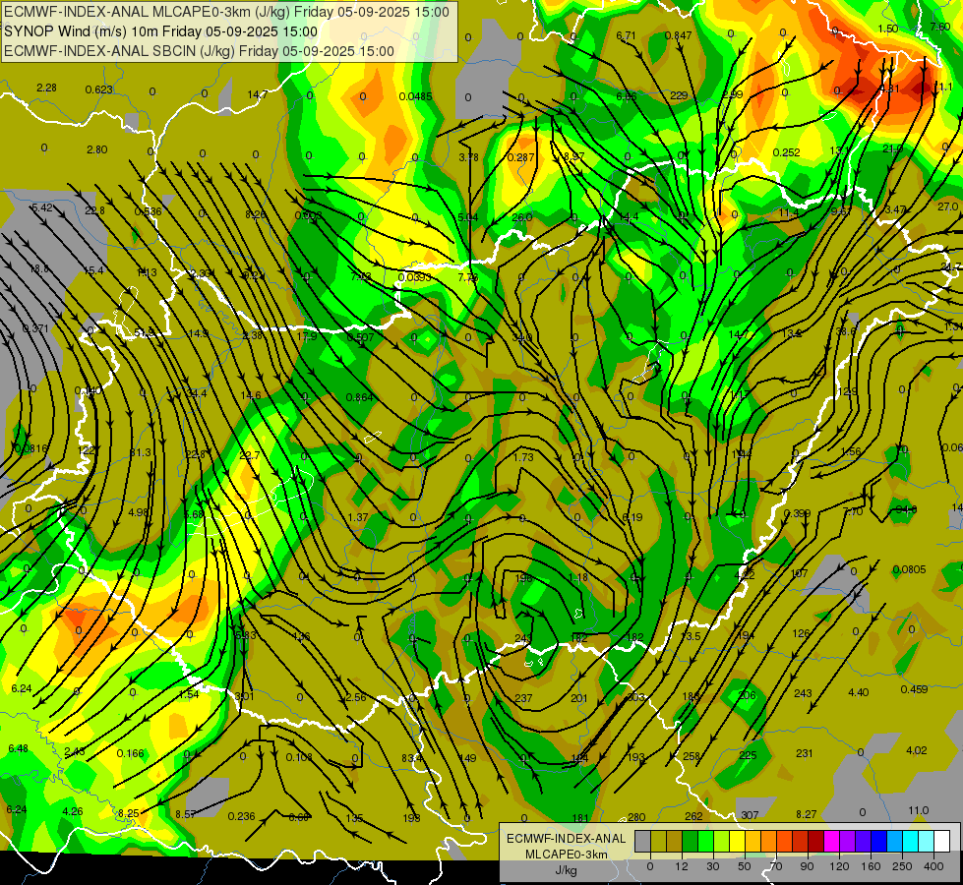
Task: Select the grey swatch in the legend
Action: [x=642, y=842]
